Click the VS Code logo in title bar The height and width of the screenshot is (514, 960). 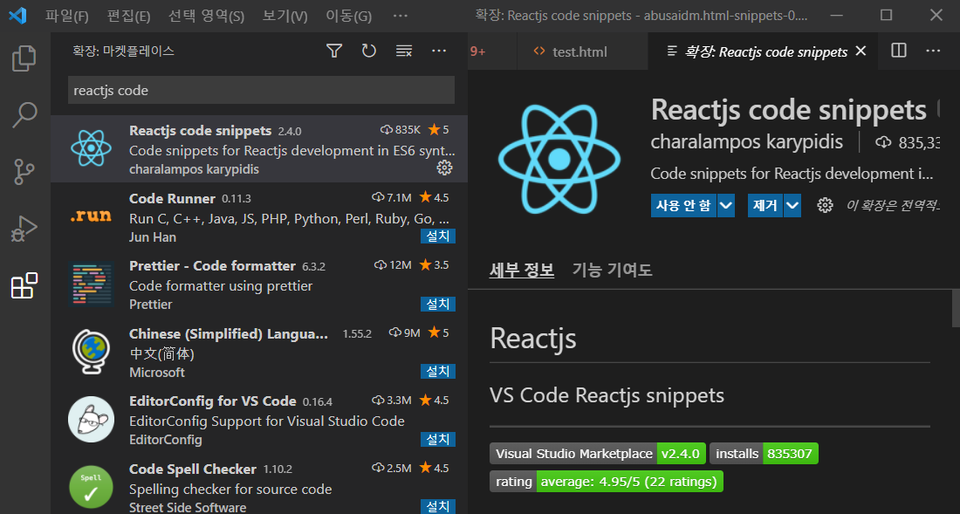pyautogui.click(x=17, y=16)
